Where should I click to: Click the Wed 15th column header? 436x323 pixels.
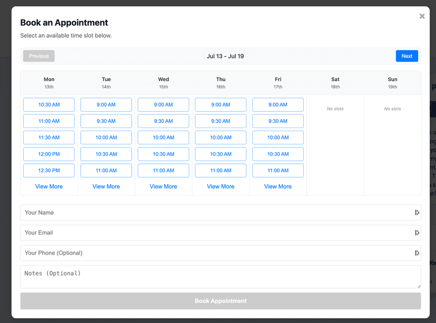pos(163,83)
